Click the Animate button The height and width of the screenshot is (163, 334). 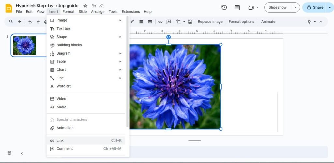click(x=268, y=22)
